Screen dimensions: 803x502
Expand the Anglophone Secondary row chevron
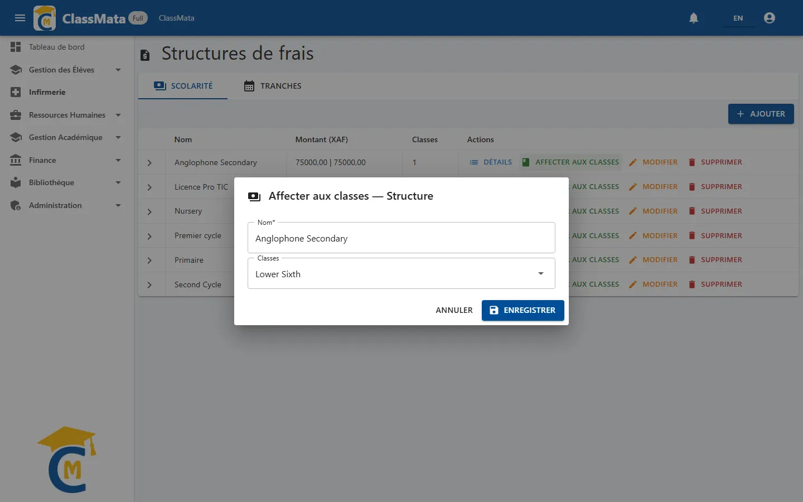[149, 163]
